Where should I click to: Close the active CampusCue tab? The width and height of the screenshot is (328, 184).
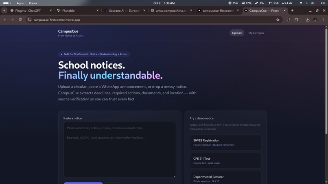tap(284, 11)
